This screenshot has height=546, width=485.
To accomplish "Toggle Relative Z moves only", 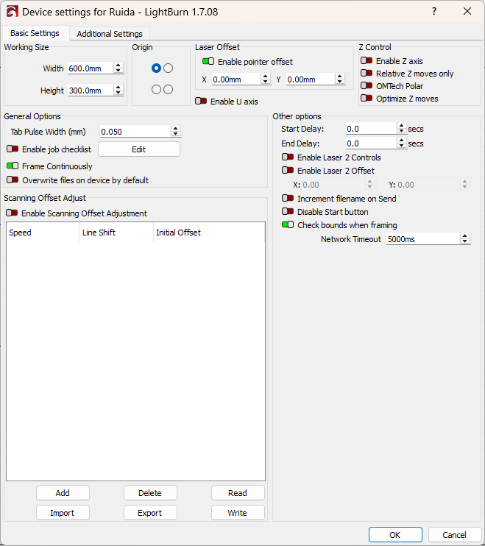I will (x=367, y=73).
